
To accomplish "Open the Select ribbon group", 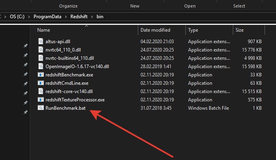I will pyautogui.click(x=239, y=6).
